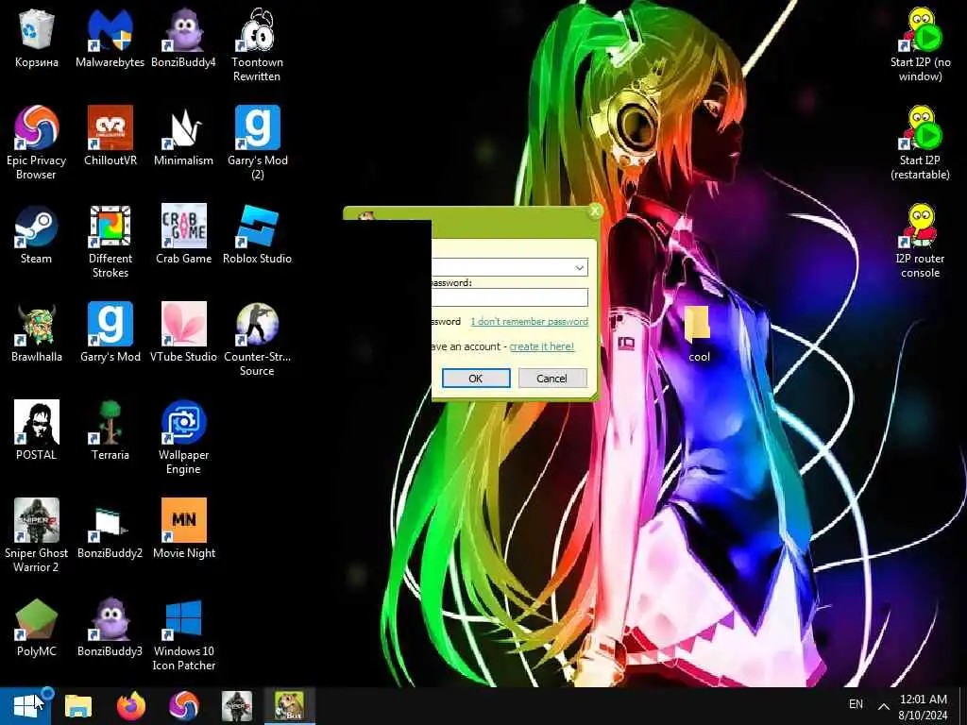Open the 12:01 AM clock and calendar
Viewport: 967px width, 725px height.
pos(924,706)
